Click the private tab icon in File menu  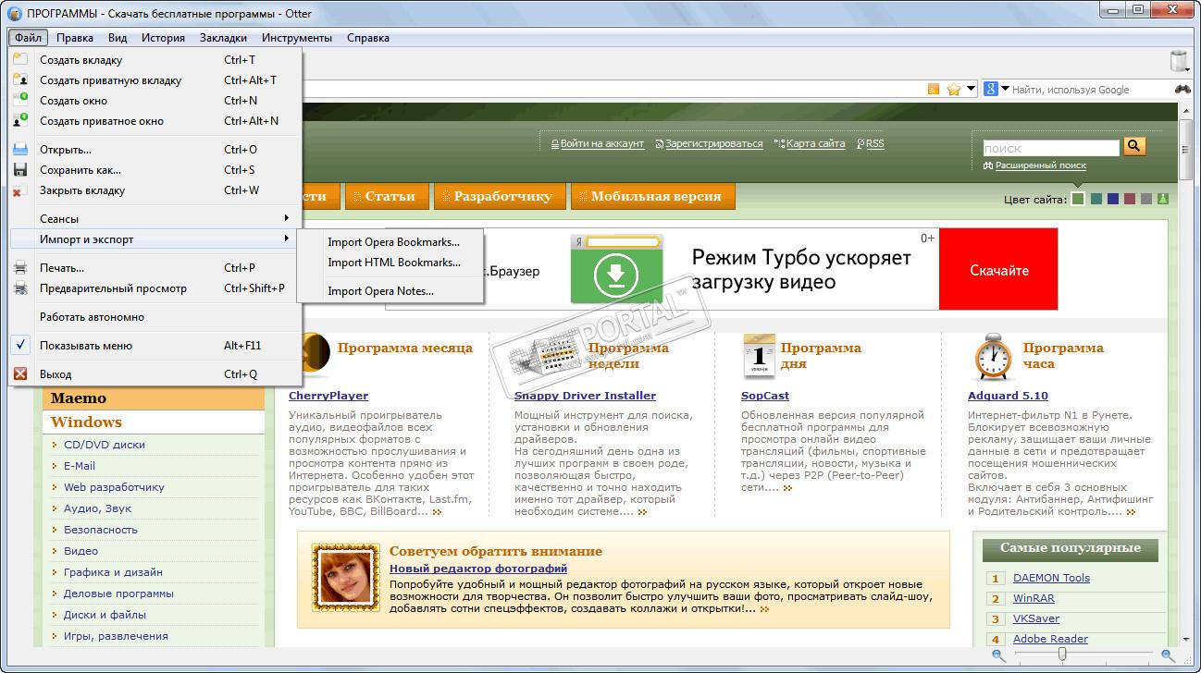coord(19,80)
